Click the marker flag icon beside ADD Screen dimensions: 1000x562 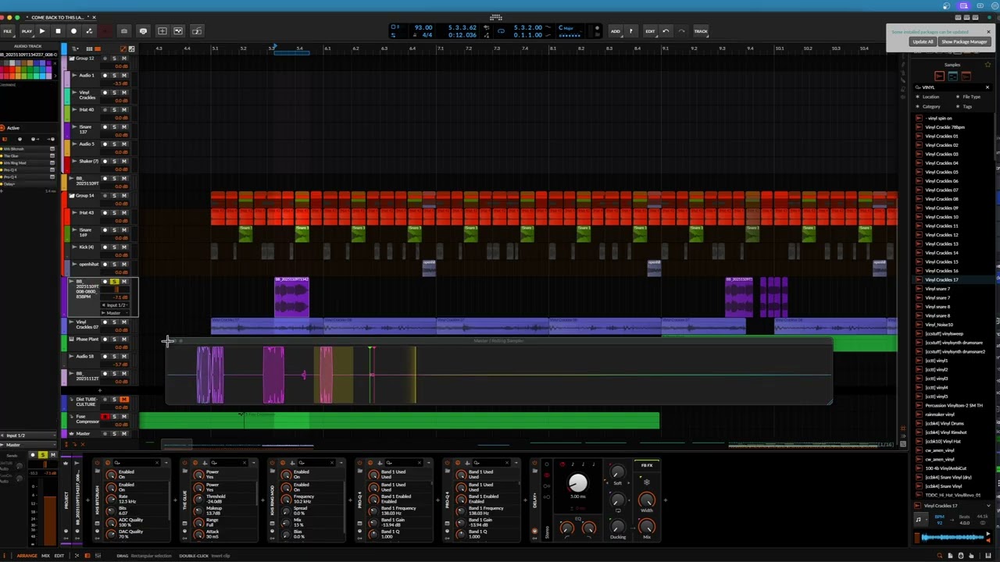(x=630, y=31)
